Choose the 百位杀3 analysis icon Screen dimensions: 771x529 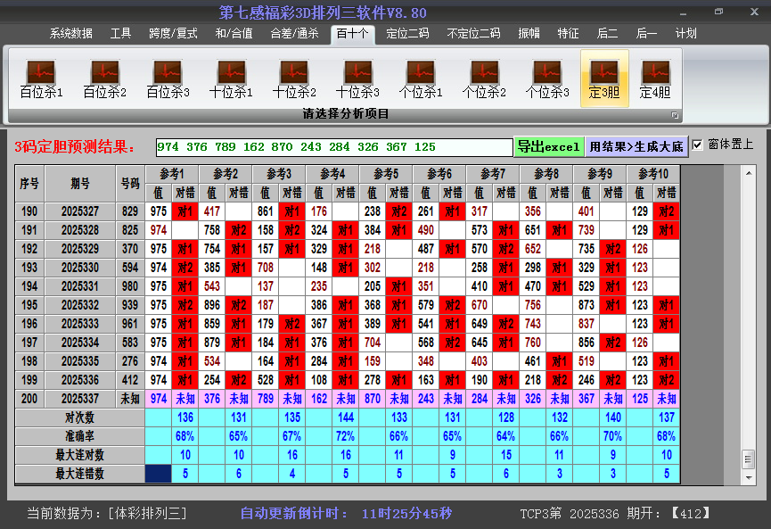(x=168, y=79)
